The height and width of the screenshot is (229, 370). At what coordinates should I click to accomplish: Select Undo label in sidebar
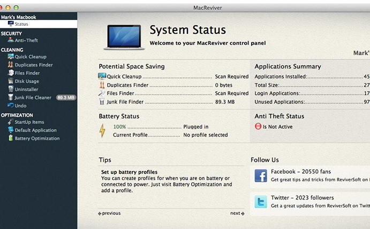[20, 106]
